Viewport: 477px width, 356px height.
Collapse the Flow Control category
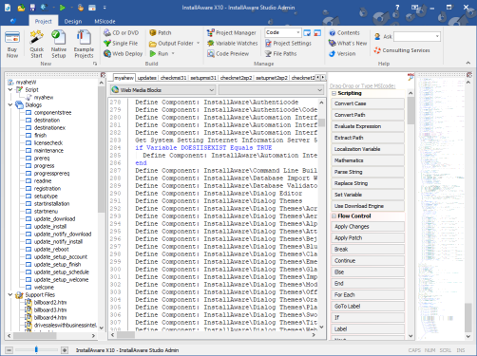334,216
